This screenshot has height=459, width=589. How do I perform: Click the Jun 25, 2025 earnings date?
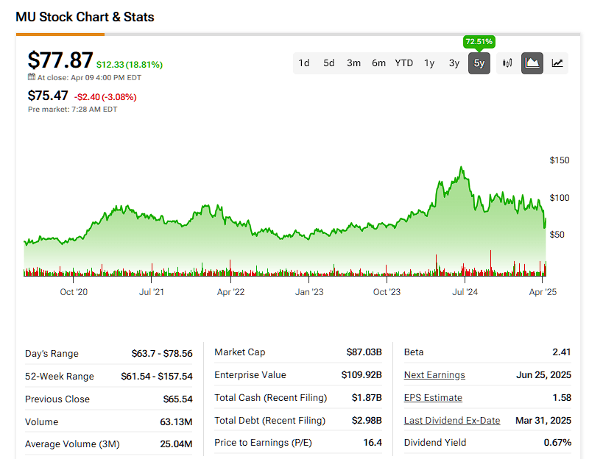click(543, 375)
